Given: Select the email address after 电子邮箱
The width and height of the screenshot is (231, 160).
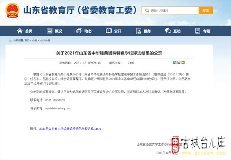Looking at the screenshot, I should pyautogui.click(x=58, y=108).
